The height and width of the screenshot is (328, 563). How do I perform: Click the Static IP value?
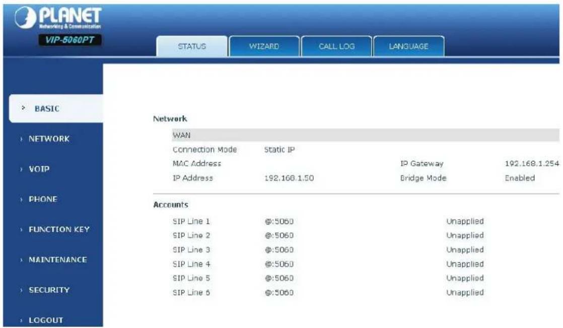(279, 150)
